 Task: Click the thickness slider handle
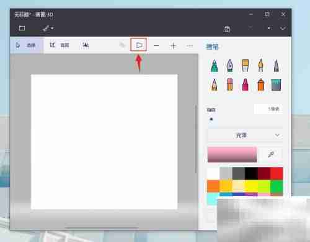point(211,119)
